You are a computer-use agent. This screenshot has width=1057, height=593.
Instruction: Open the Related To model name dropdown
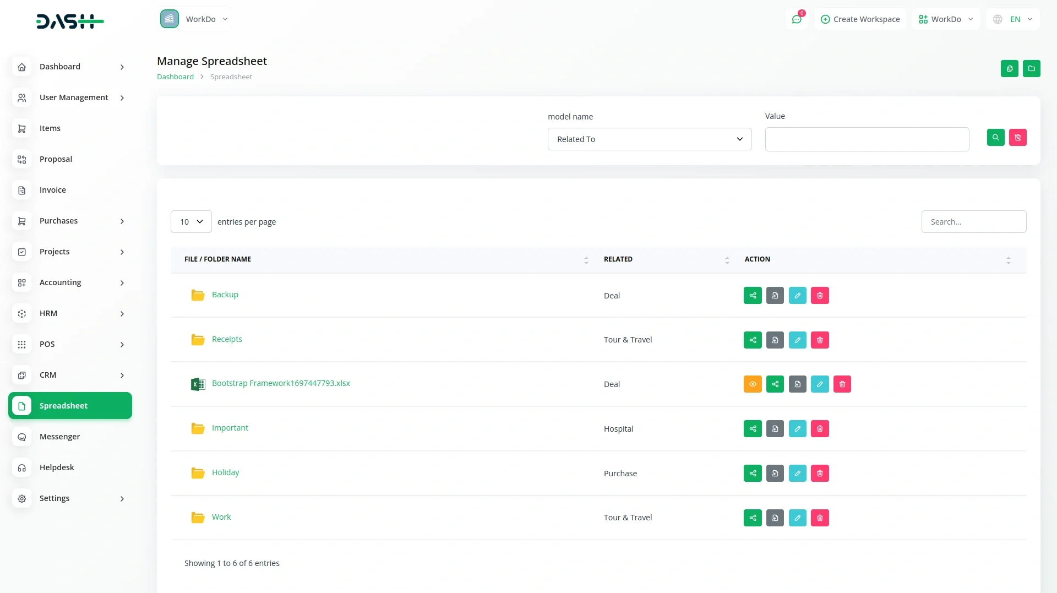coord(649,139)
